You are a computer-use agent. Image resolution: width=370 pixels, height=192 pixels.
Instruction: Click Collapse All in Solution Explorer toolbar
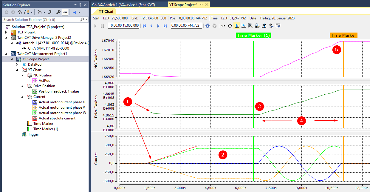[x=49, y=12]
